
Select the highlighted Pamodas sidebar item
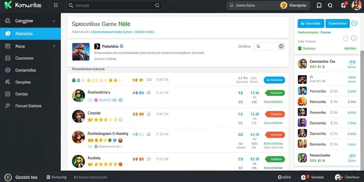(x=31, y=34)
